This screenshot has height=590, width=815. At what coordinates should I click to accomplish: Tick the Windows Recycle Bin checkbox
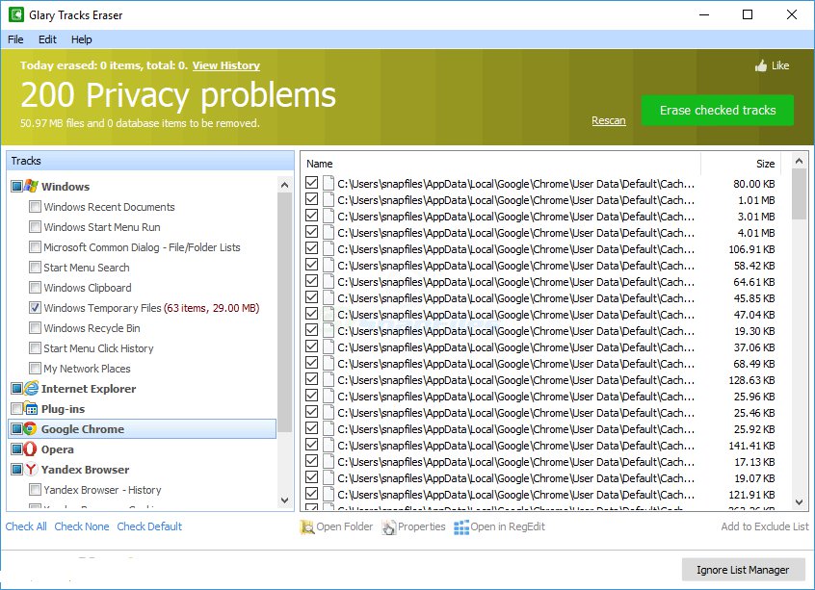35,327
